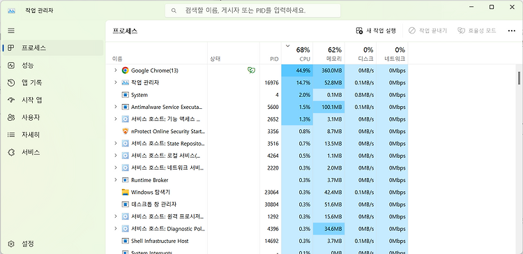Click the search magnifier icon

pyautogui.click(x=174, y=10)
